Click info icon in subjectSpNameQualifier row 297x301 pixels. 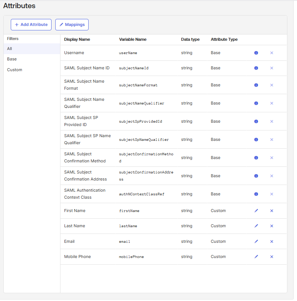pyautogui.click(x=256, y=139)
